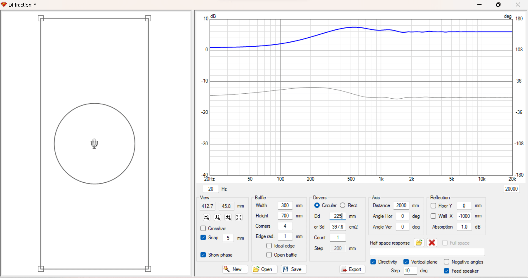The image size is (528, 278).
Task: Click the New button
Action: [x=235, y=269]
